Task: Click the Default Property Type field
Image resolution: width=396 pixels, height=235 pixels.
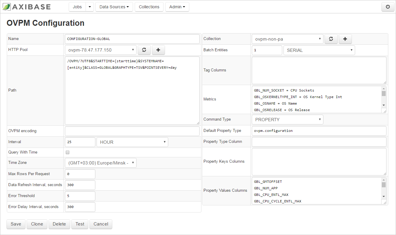Action: 319,131
